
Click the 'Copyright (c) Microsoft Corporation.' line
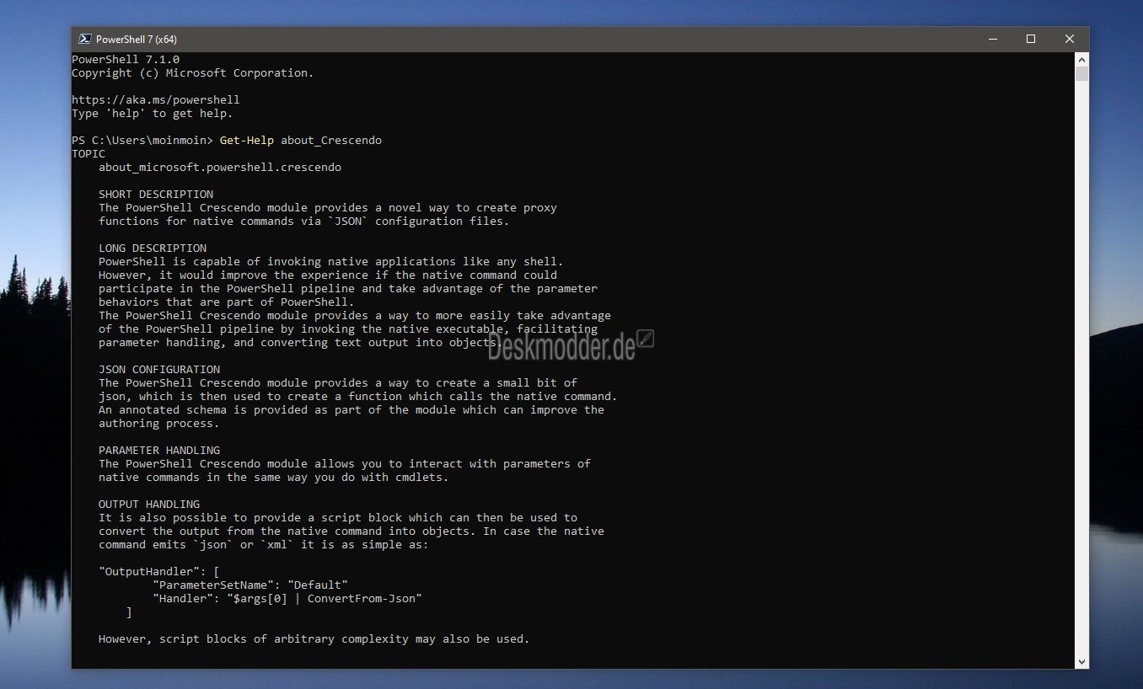[193, 72]
